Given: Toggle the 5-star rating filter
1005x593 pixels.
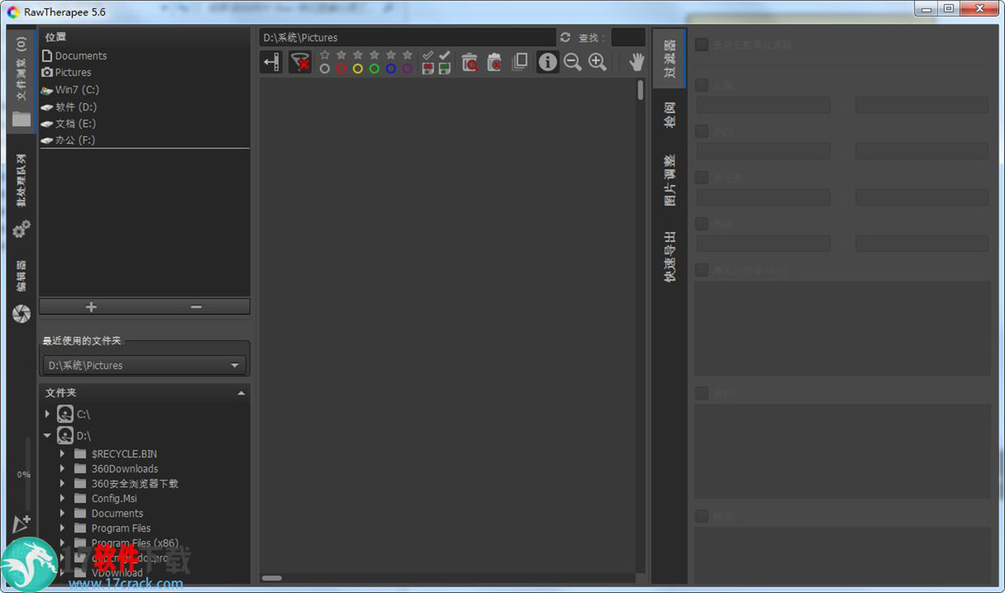Looking at the screenshot, I should pyautogui.click(x=407, y=56).
